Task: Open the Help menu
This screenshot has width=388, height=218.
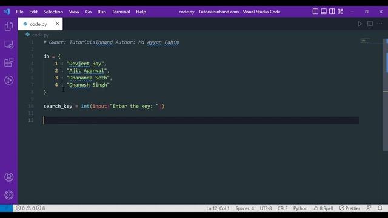Action: (141, 12)
